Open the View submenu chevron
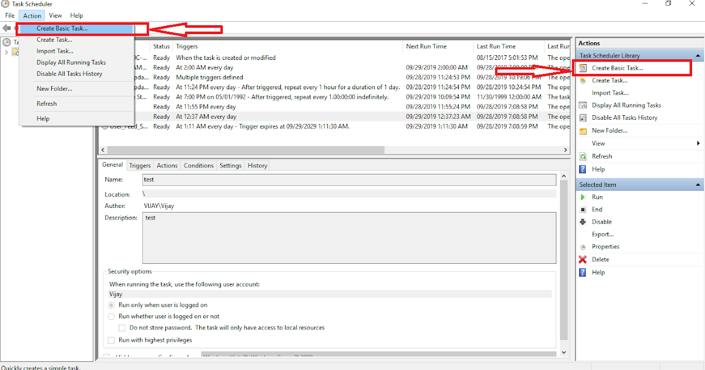 [698, 143]
